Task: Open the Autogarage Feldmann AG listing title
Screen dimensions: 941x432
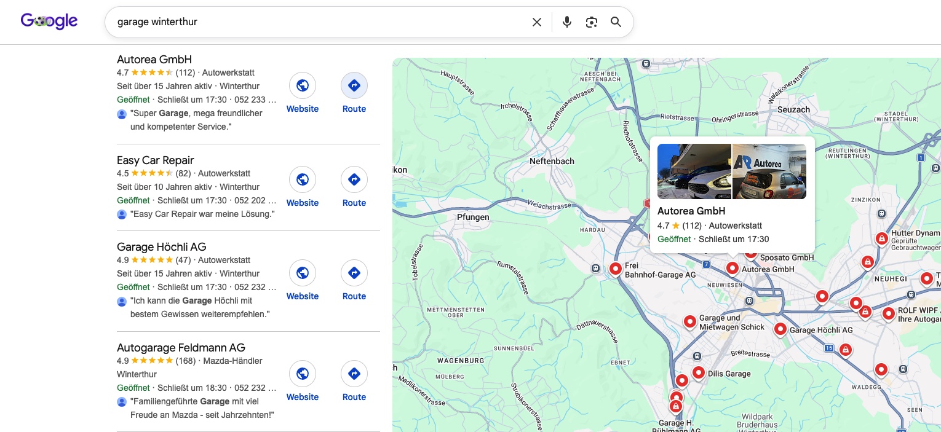Action: click(181, 348)
